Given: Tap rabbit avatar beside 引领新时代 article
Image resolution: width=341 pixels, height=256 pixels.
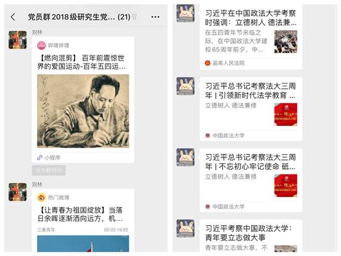Looking at the screenshot, I should tap(186, 86).
